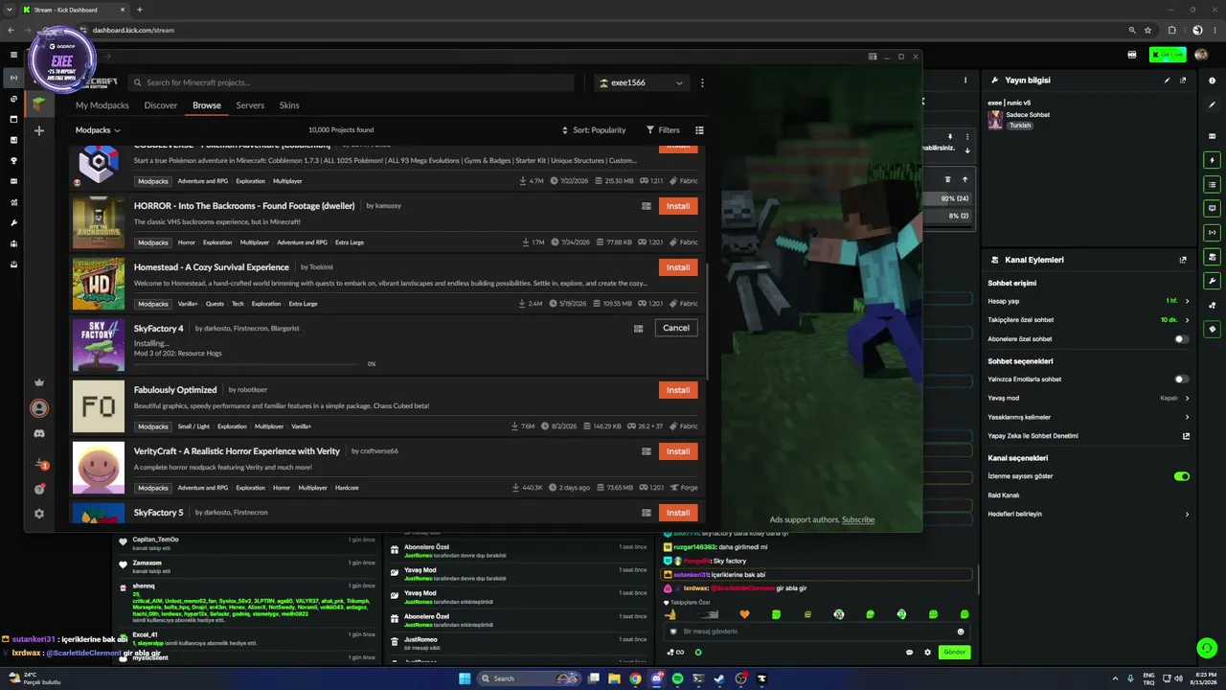Click the heart emote in the quick emote row
Viewport: 1226px width, 690px height.
pos(744,614)
